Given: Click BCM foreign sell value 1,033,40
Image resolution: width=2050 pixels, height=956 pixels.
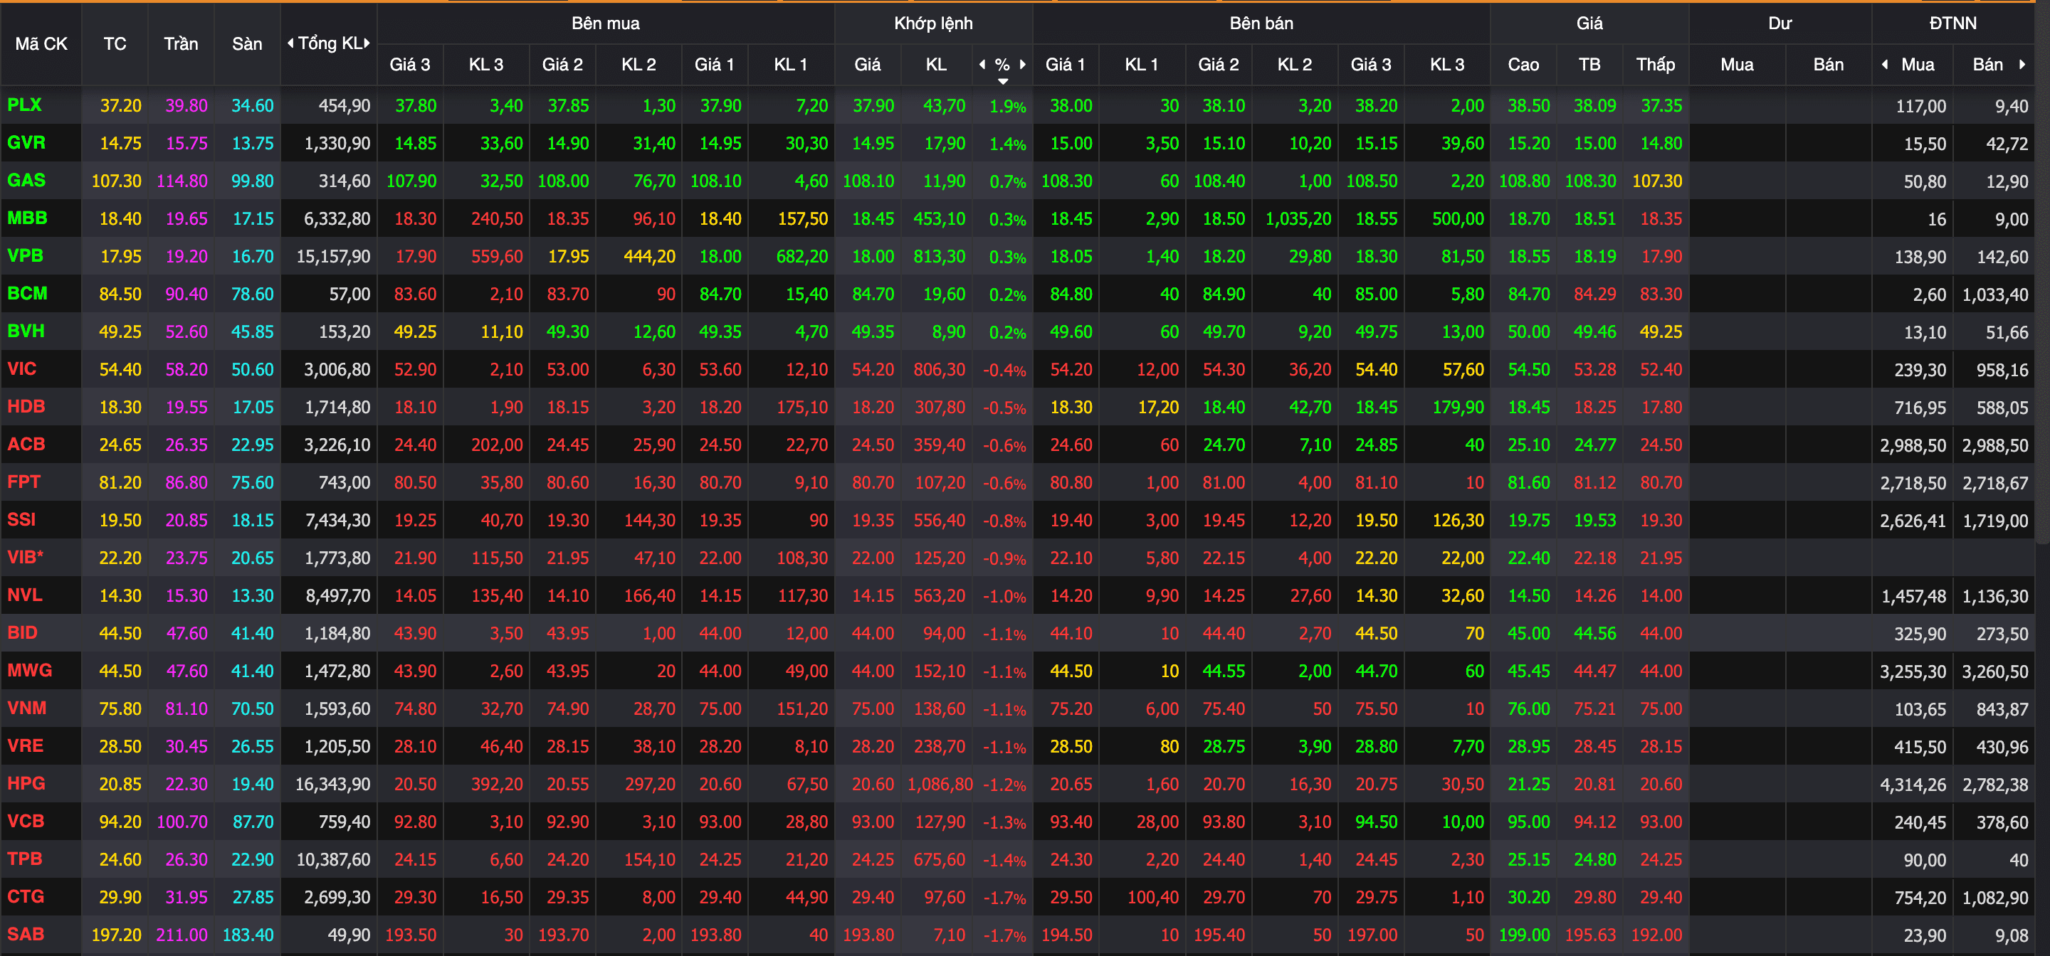Looking at the screenshot, I should (1995, 294).
